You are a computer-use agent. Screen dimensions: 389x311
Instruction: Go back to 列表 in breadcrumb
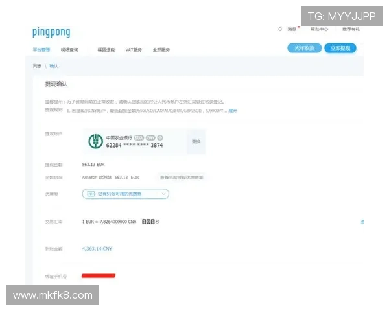(37, 66)
